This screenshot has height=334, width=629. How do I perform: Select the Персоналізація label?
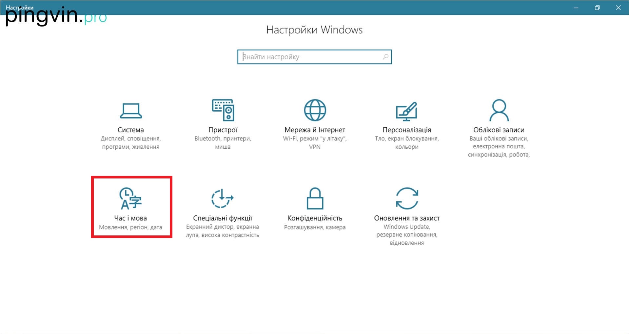tap(406, 130)
